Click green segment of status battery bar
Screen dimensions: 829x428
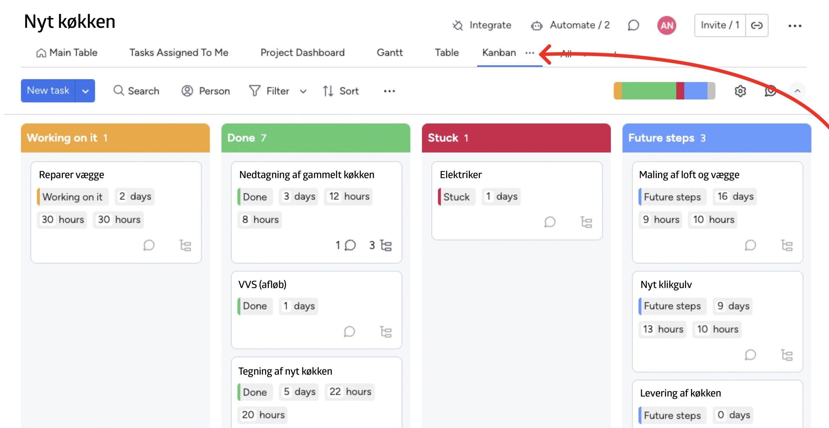(649, 91)
